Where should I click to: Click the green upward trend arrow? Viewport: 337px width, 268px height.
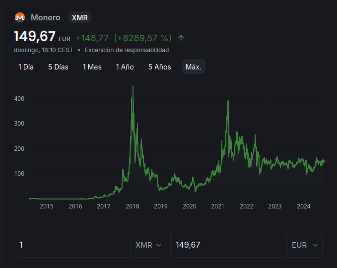click(181, 38)
